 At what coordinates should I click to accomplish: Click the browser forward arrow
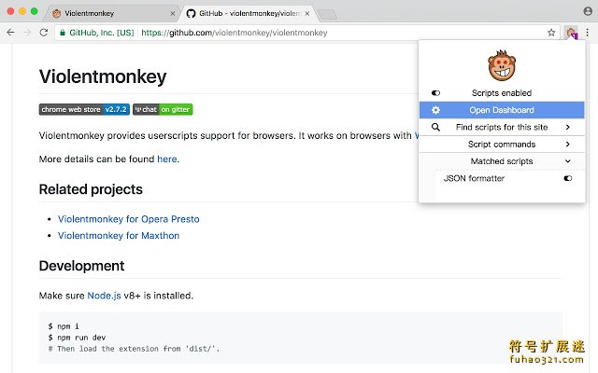(x=27, y=33)
